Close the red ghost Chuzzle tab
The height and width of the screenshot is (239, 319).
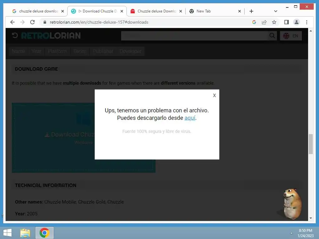click(x=180, y=11)
